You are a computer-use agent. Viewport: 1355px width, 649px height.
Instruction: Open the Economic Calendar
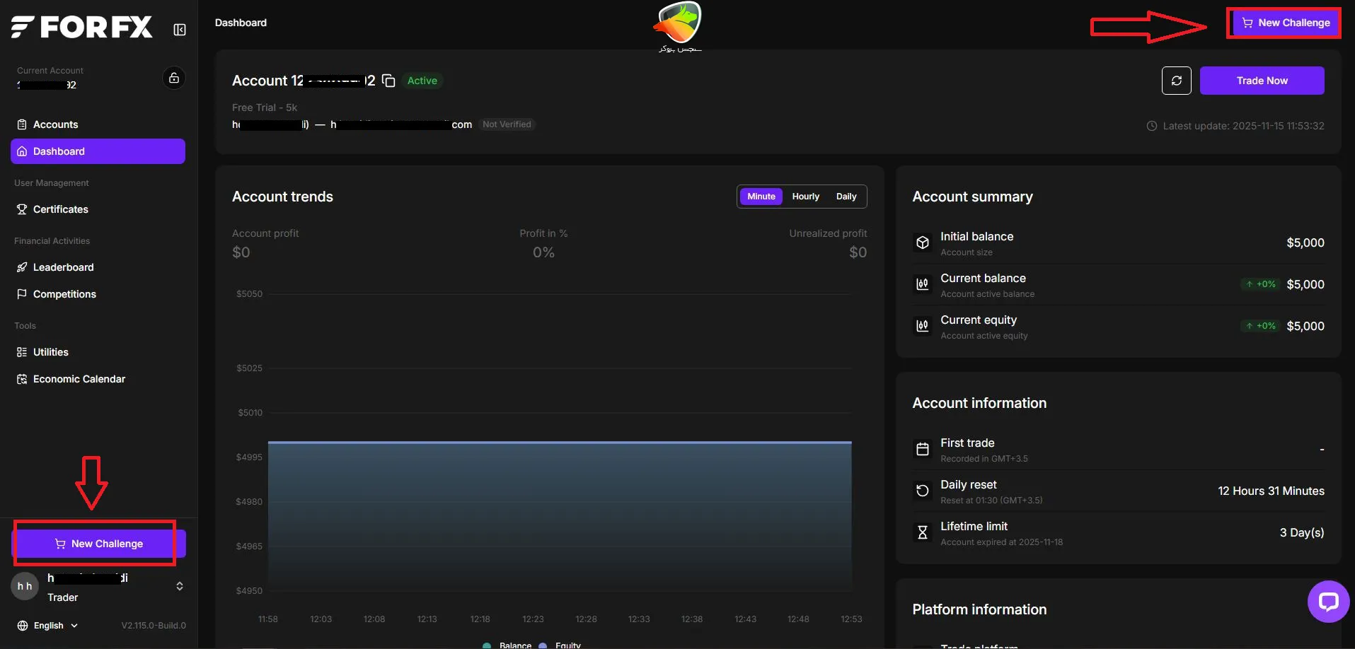click(78, 378)
